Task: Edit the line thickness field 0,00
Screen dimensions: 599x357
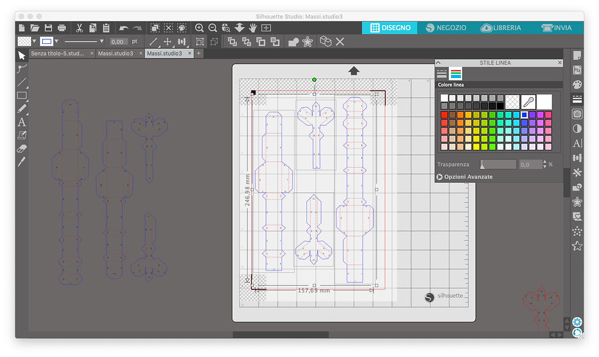Action: coord(117,41)
